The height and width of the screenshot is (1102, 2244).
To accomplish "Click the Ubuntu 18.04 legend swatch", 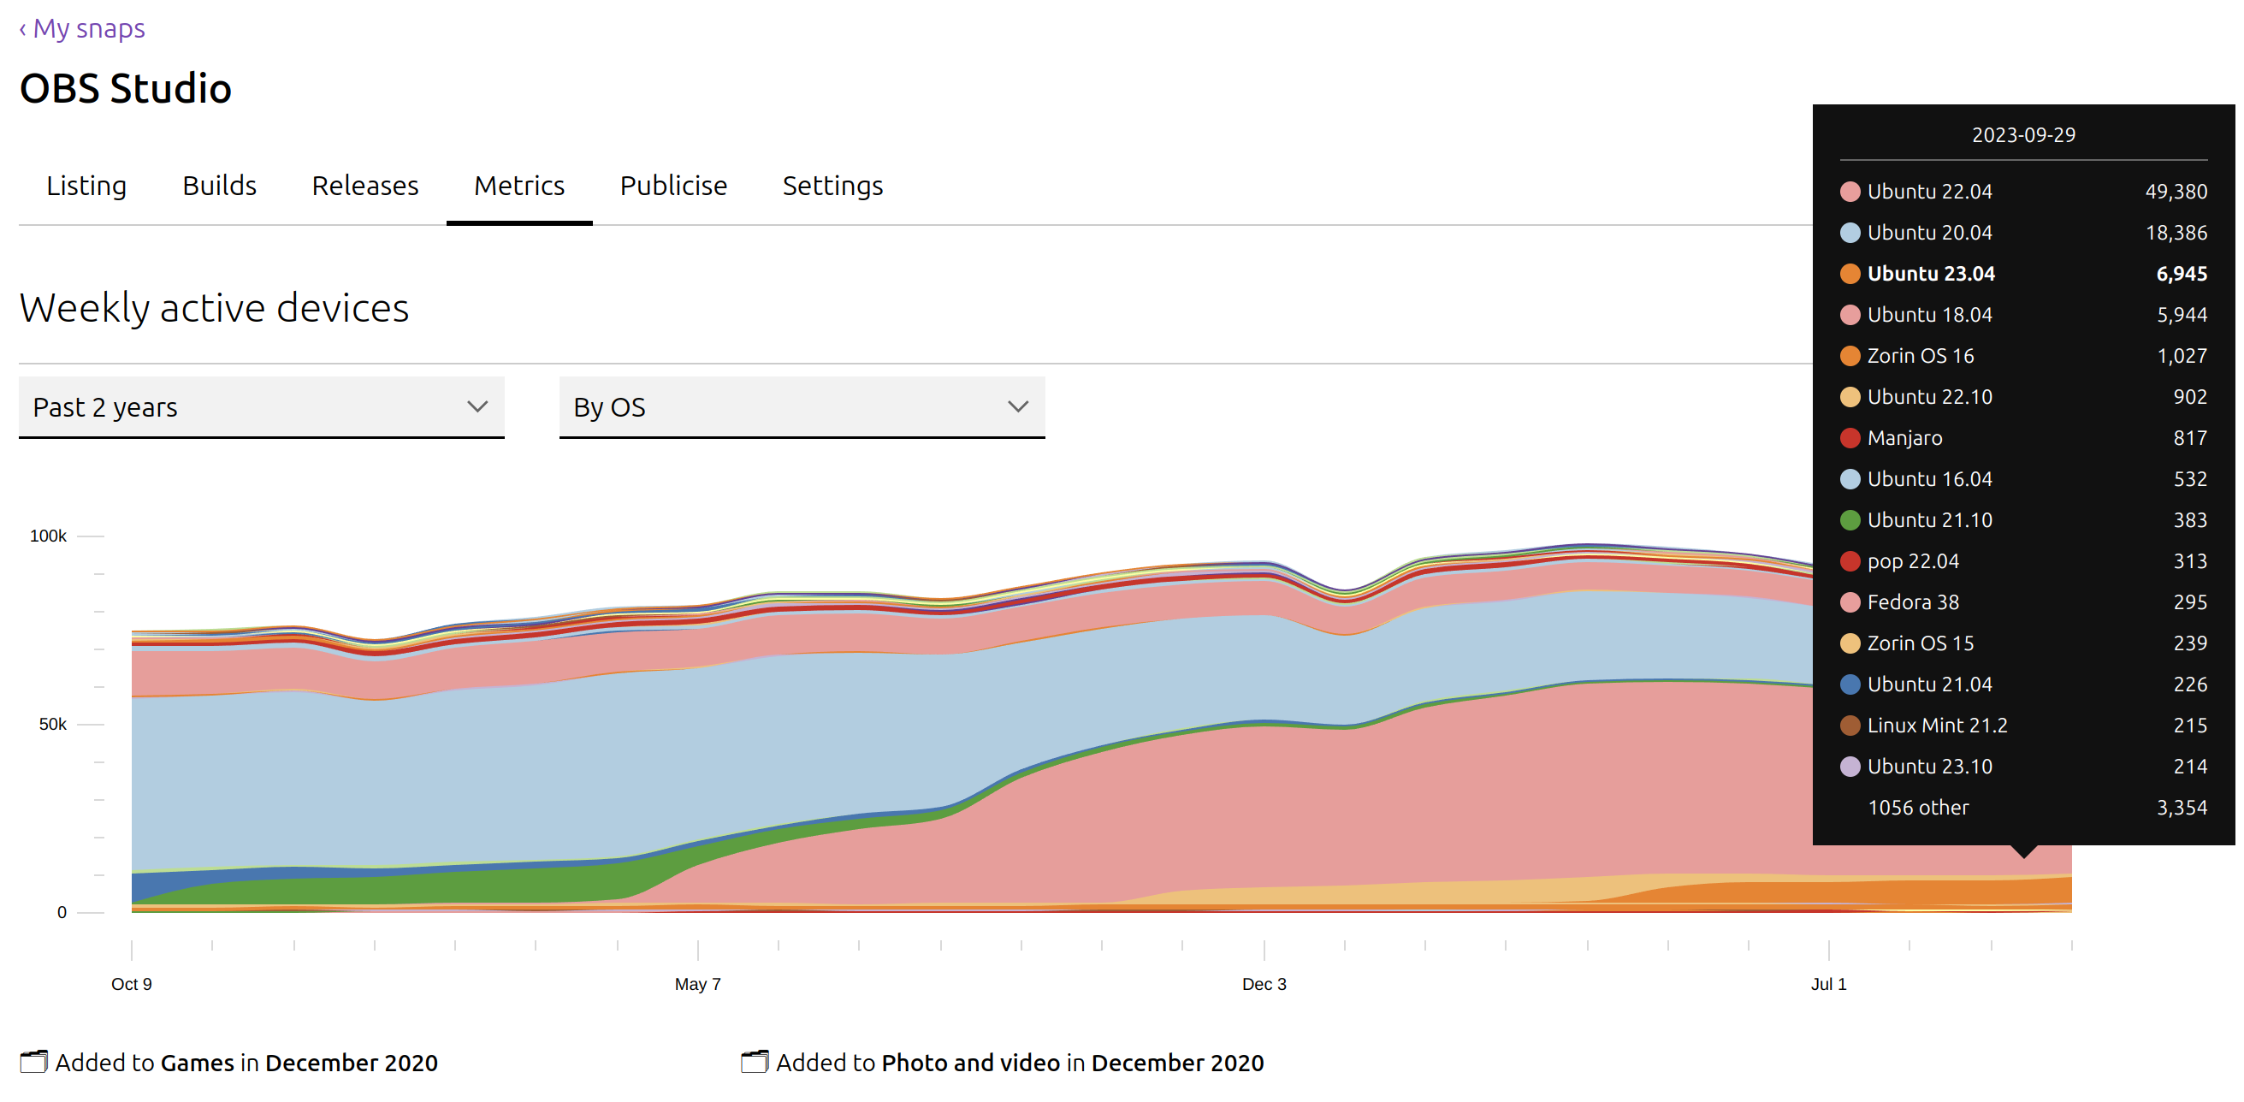I will coord(1850,315).
